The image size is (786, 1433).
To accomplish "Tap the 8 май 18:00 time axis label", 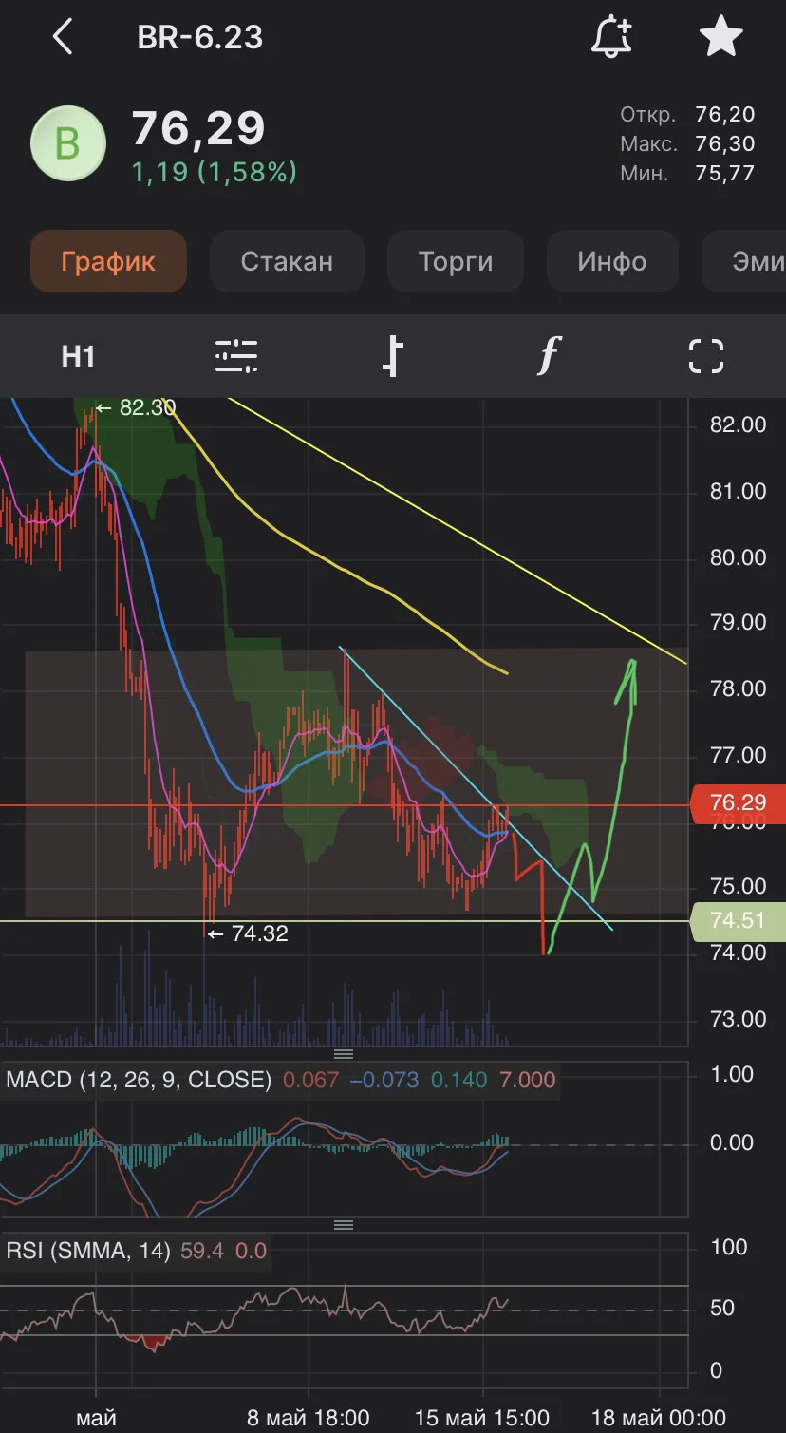I will (309, 1418).
